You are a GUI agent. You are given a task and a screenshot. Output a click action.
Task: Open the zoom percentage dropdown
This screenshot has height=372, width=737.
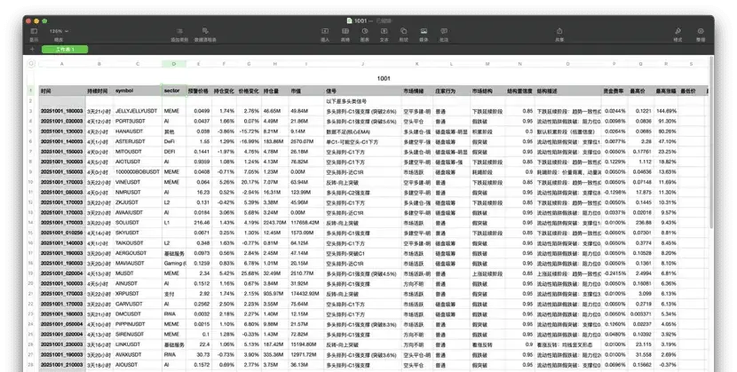pos(59,31)
